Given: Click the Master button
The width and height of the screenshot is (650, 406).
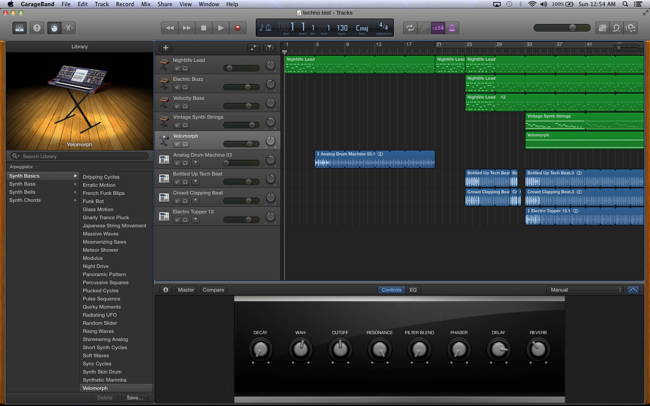Looking at the screenshot, I should (186, 290).
